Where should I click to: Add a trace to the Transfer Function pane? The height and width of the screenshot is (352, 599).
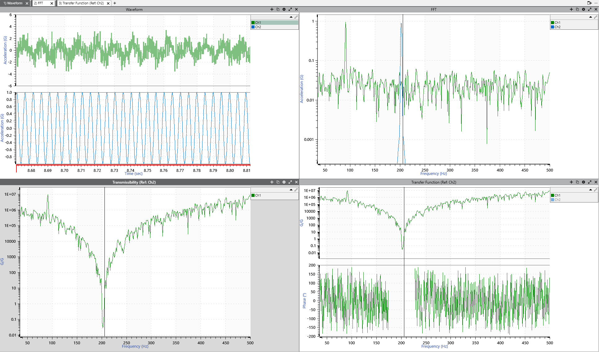click(571, 182)
